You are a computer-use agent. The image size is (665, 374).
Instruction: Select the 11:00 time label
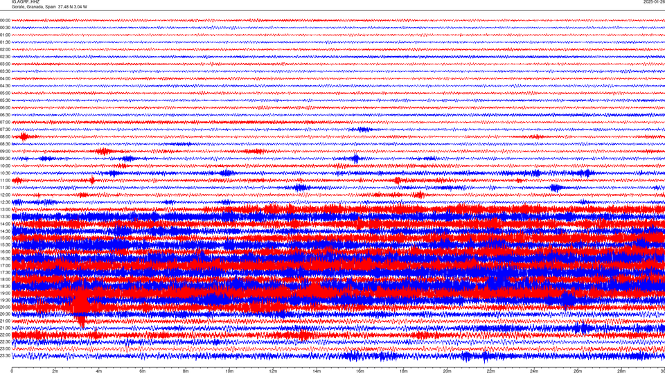pos(5,180)
